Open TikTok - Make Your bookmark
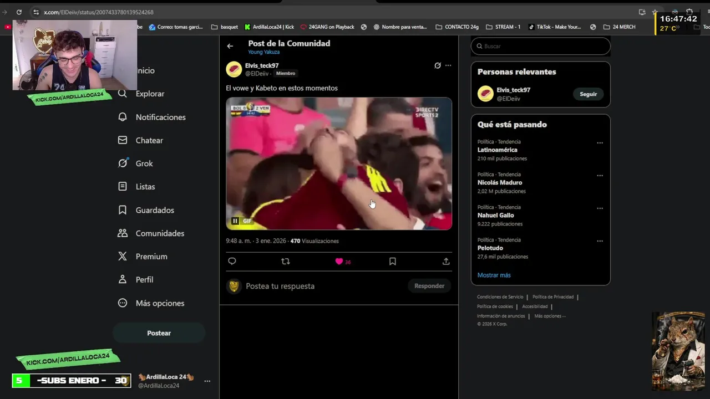Viewport: 710px width, 399px height. click(x=554, y=27)
